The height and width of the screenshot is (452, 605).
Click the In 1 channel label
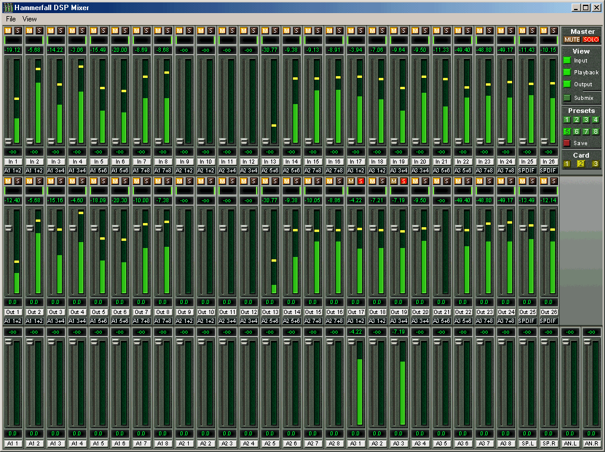tap(13, 162)
